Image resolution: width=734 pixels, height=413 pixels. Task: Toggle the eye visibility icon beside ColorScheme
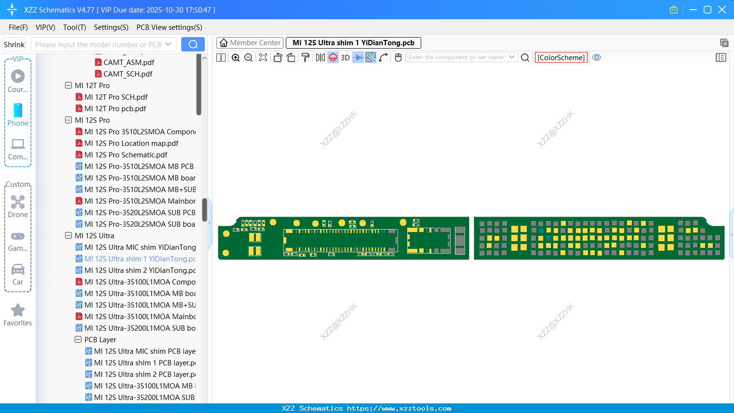click(597, 57)
